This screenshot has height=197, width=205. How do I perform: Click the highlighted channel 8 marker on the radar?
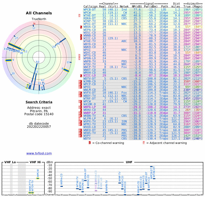[66, 70]
